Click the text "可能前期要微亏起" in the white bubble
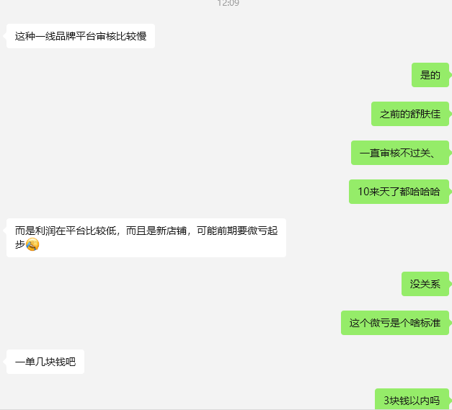The height and width of the screenshot is (410, 452). (x=237, y=231)
